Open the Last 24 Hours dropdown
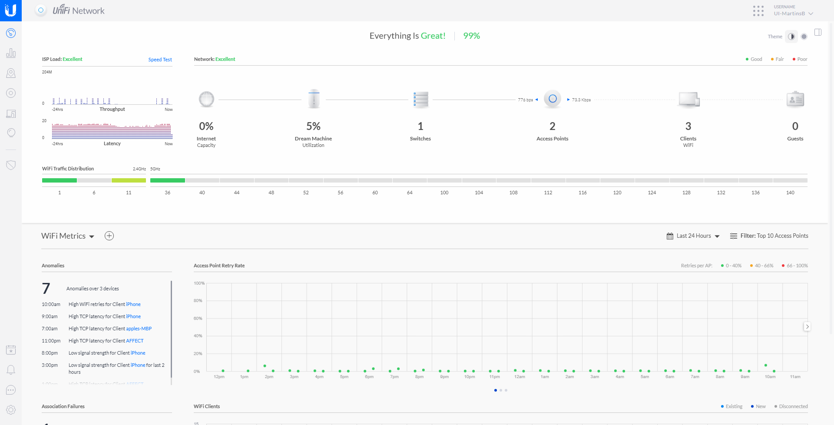The image size is (834, 425). [x=693, y=236]
